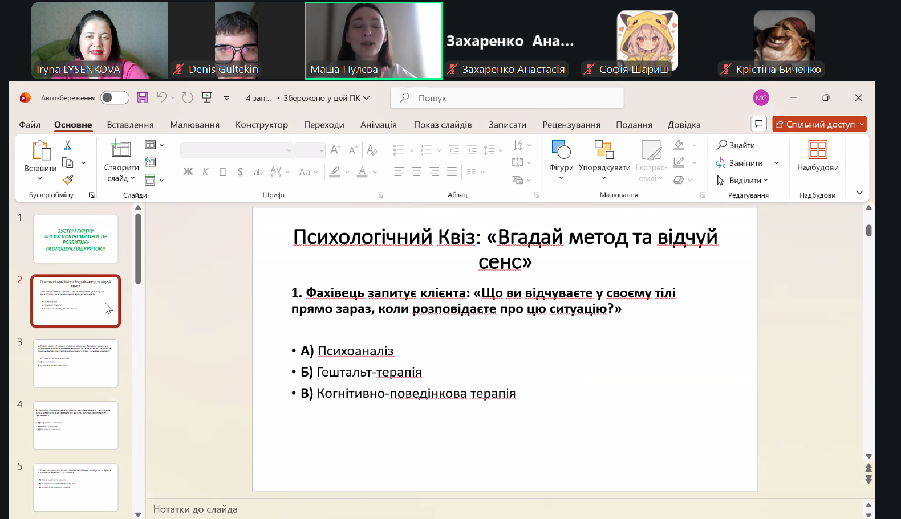
Task: Click the Cut scissors icon
Action: (68, 146)
